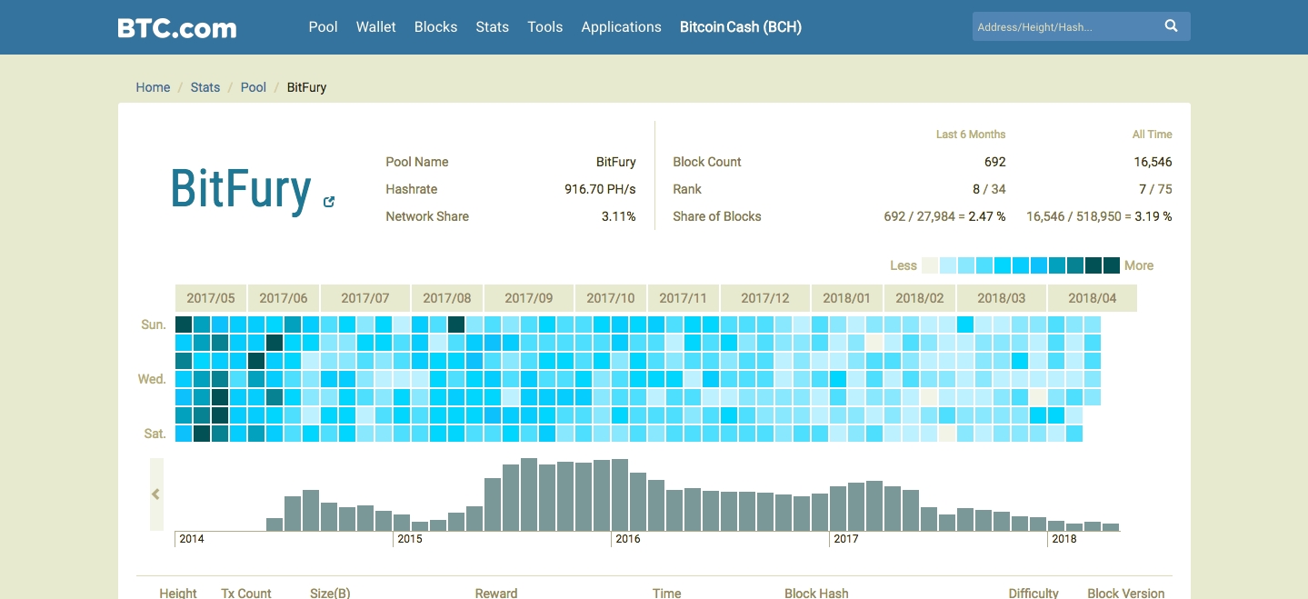
Task: Select the 2018 timeline marker
Action: pyautogui.click(x=1064, y=539)
